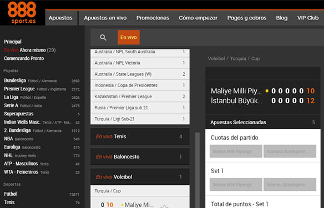Viewport: 324px width, 208px height.
Task: Open Australia / NPL Victoria row
Action: tap(140, 63)
